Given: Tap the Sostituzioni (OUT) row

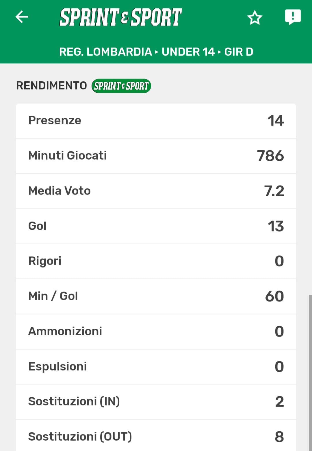Looking at the screenshot, I should (156, 437).
